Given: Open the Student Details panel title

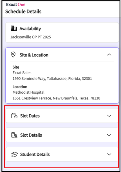Looking at the screenshot, I should pyautogui.click(x=35, y=155).
